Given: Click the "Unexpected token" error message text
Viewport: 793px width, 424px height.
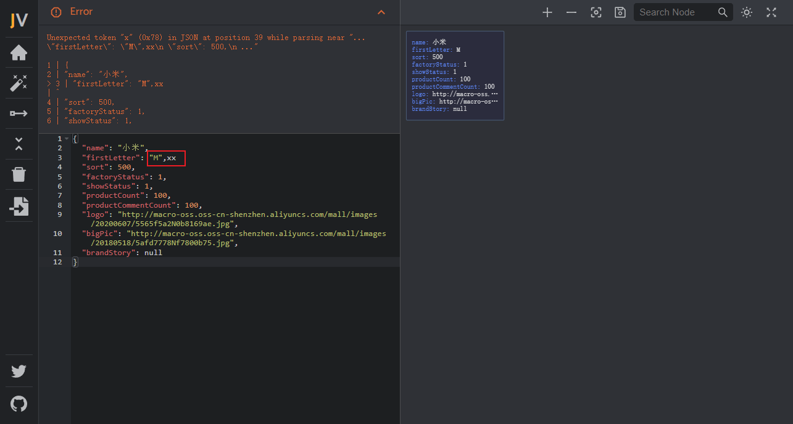Looking at the screenshot, I should (x=206, y=42).
